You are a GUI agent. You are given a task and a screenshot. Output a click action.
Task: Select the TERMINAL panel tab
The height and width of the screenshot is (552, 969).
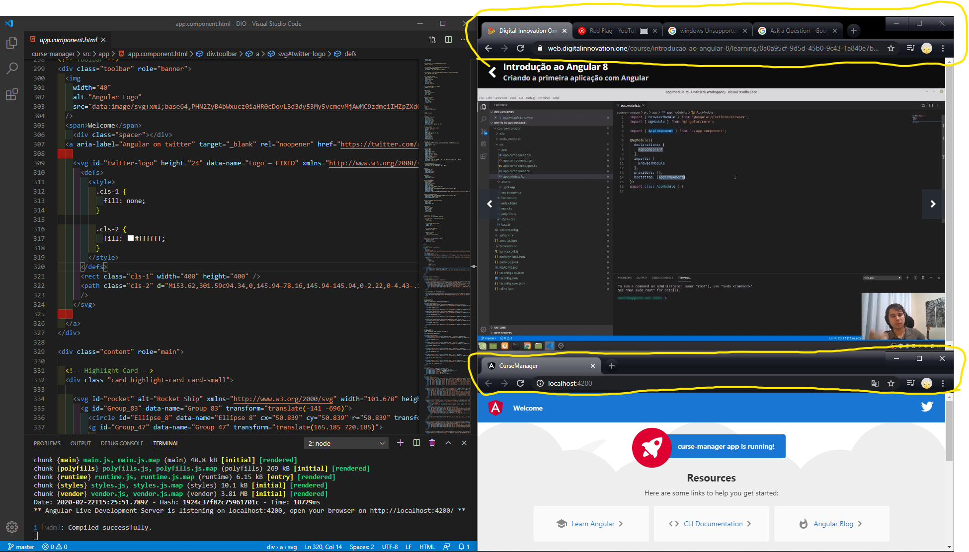166,443
